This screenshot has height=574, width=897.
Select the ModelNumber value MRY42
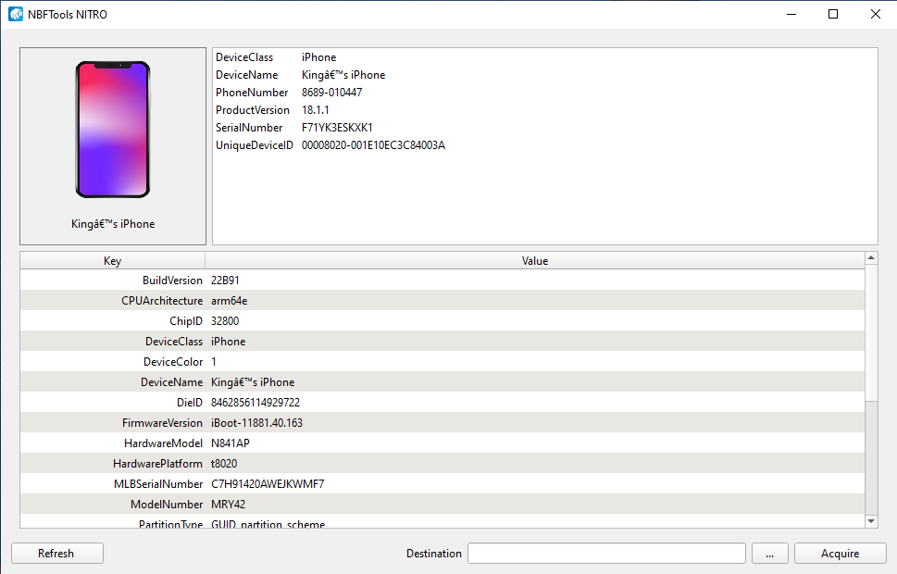click(x=229, y=505)
